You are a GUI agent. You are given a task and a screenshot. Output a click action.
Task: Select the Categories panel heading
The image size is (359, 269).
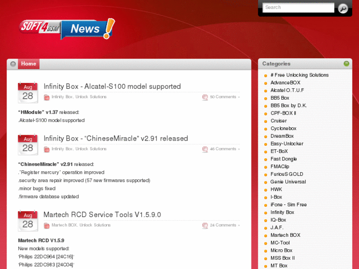point(277,64)
